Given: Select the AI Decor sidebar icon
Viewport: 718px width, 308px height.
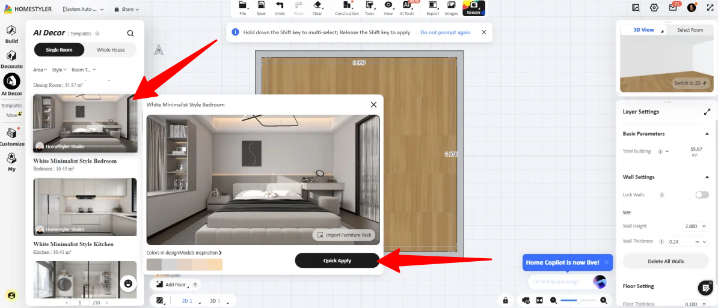Looking at the screenshot, I should [x=11, y=81].
